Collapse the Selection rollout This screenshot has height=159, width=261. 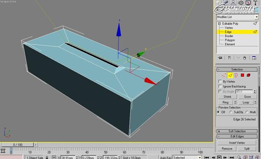(237, 70)
